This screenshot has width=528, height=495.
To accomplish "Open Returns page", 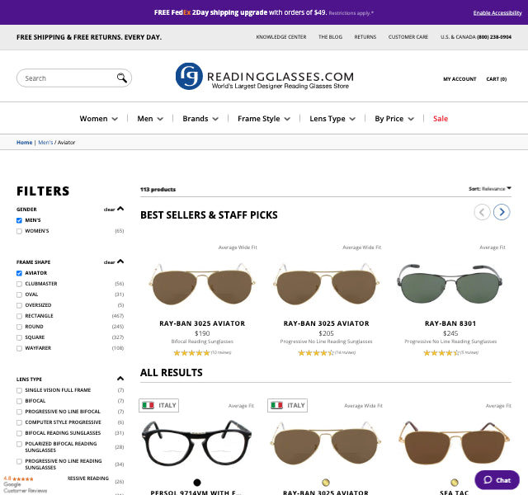I will coord(365,36).
